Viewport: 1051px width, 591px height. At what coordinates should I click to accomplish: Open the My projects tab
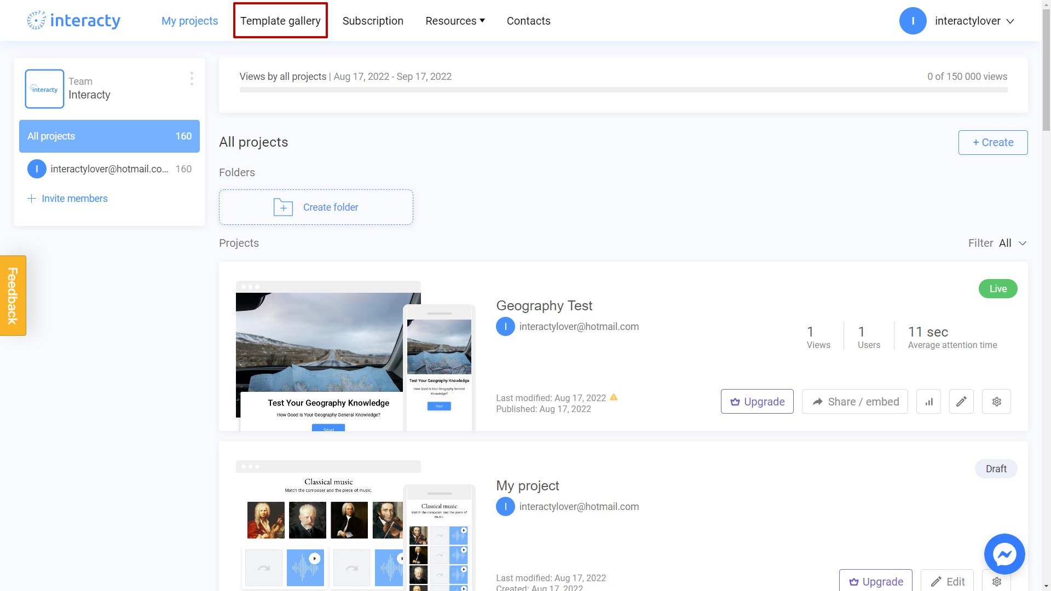189,21
